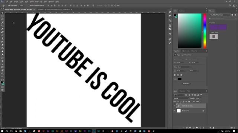Hide the YOUTUBE IS COOL text layer
238x133 pixels.
pyautogui.click(x=174, y=106)
